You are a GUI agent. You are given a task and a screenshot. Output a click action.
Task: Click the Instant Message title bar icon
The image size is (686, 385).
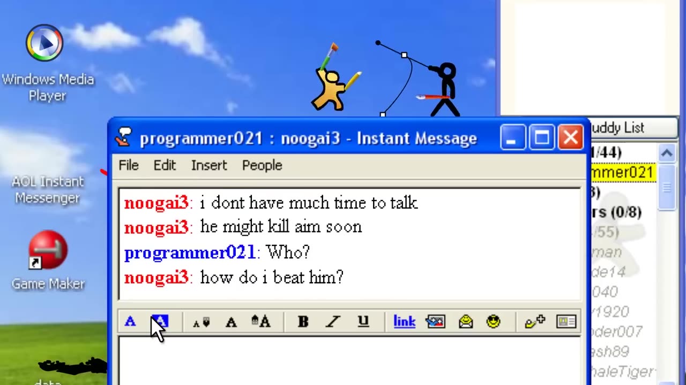[x=124, y=138]
